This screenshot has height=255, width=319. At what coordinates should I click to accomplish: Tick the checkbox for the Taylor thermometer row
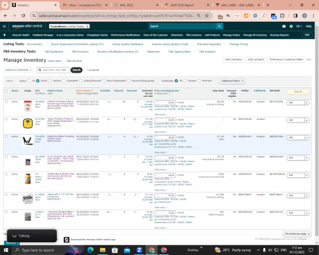coord(6,119)
